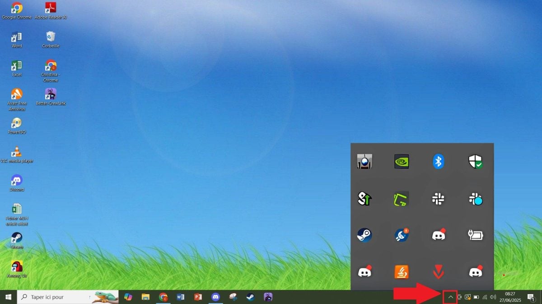Open File Explorer from the taskbar
The width and height of the screenshot is (542, 304).
(145, 297)
